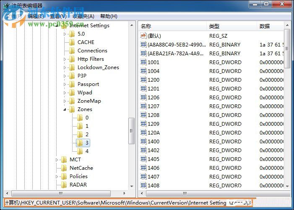
Task: Click the binary icon of value 1206
Action: (x=143, y=97)
